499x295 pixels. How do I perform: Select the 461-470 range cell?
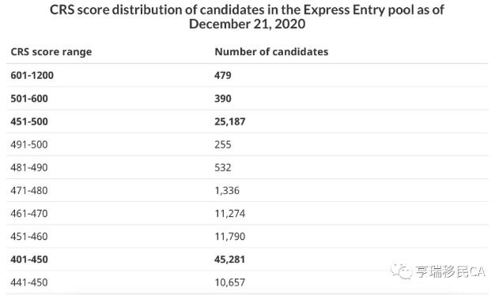(x=29, y=214)
